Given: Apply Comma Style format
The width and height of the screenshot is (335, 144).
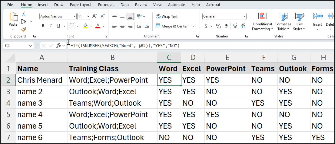Looking at the screenshot, I should pos(227,26).
